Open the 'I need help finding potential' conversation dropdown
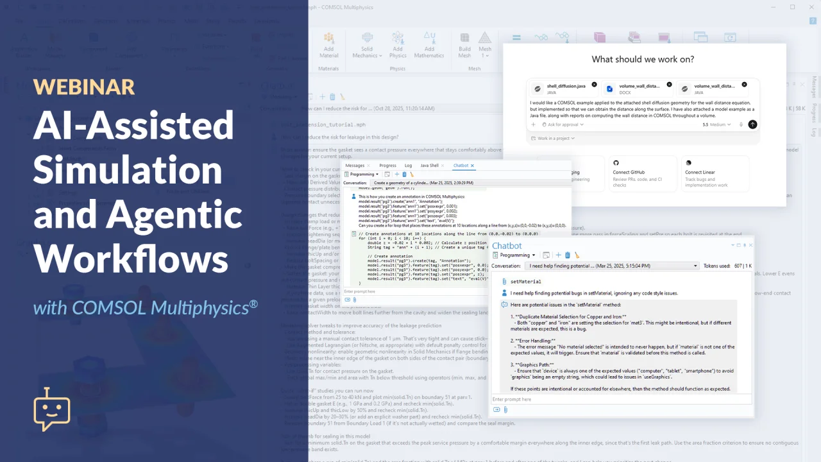 (611, 266)
